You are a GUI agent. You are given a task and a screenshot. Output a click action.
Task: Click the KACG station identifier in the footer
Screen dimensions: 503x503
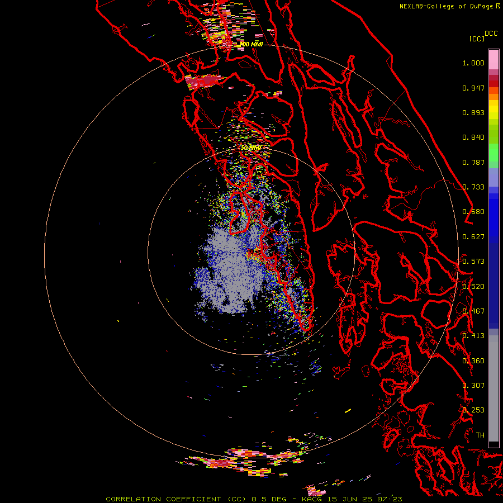pos(312,499)
